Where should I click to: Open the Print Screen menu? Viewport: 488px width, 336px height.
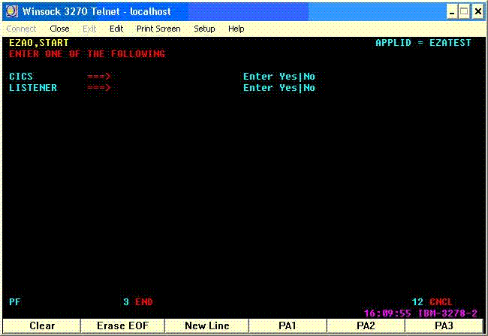pos(158,29)
